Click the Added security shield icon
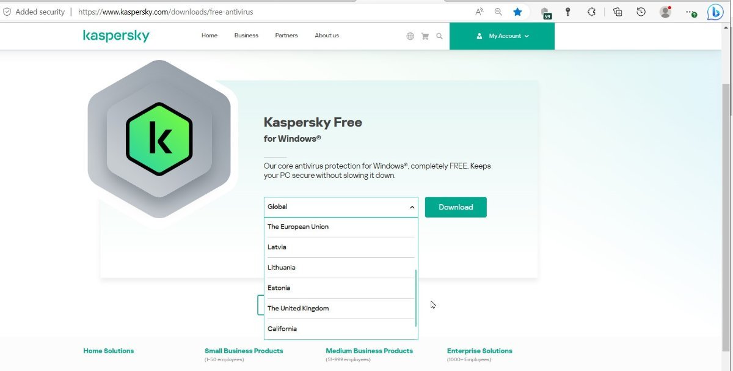Screen dimensions: 733x371 coord(7,12)
